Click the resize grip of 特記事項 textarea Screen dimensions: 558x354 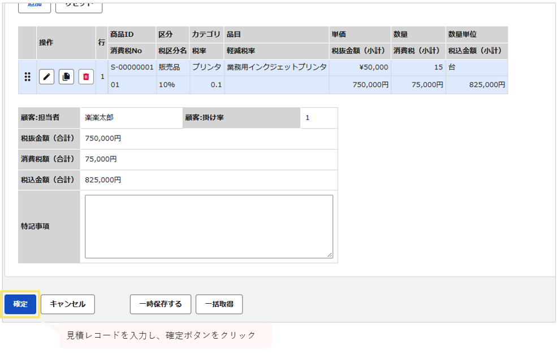330,255
